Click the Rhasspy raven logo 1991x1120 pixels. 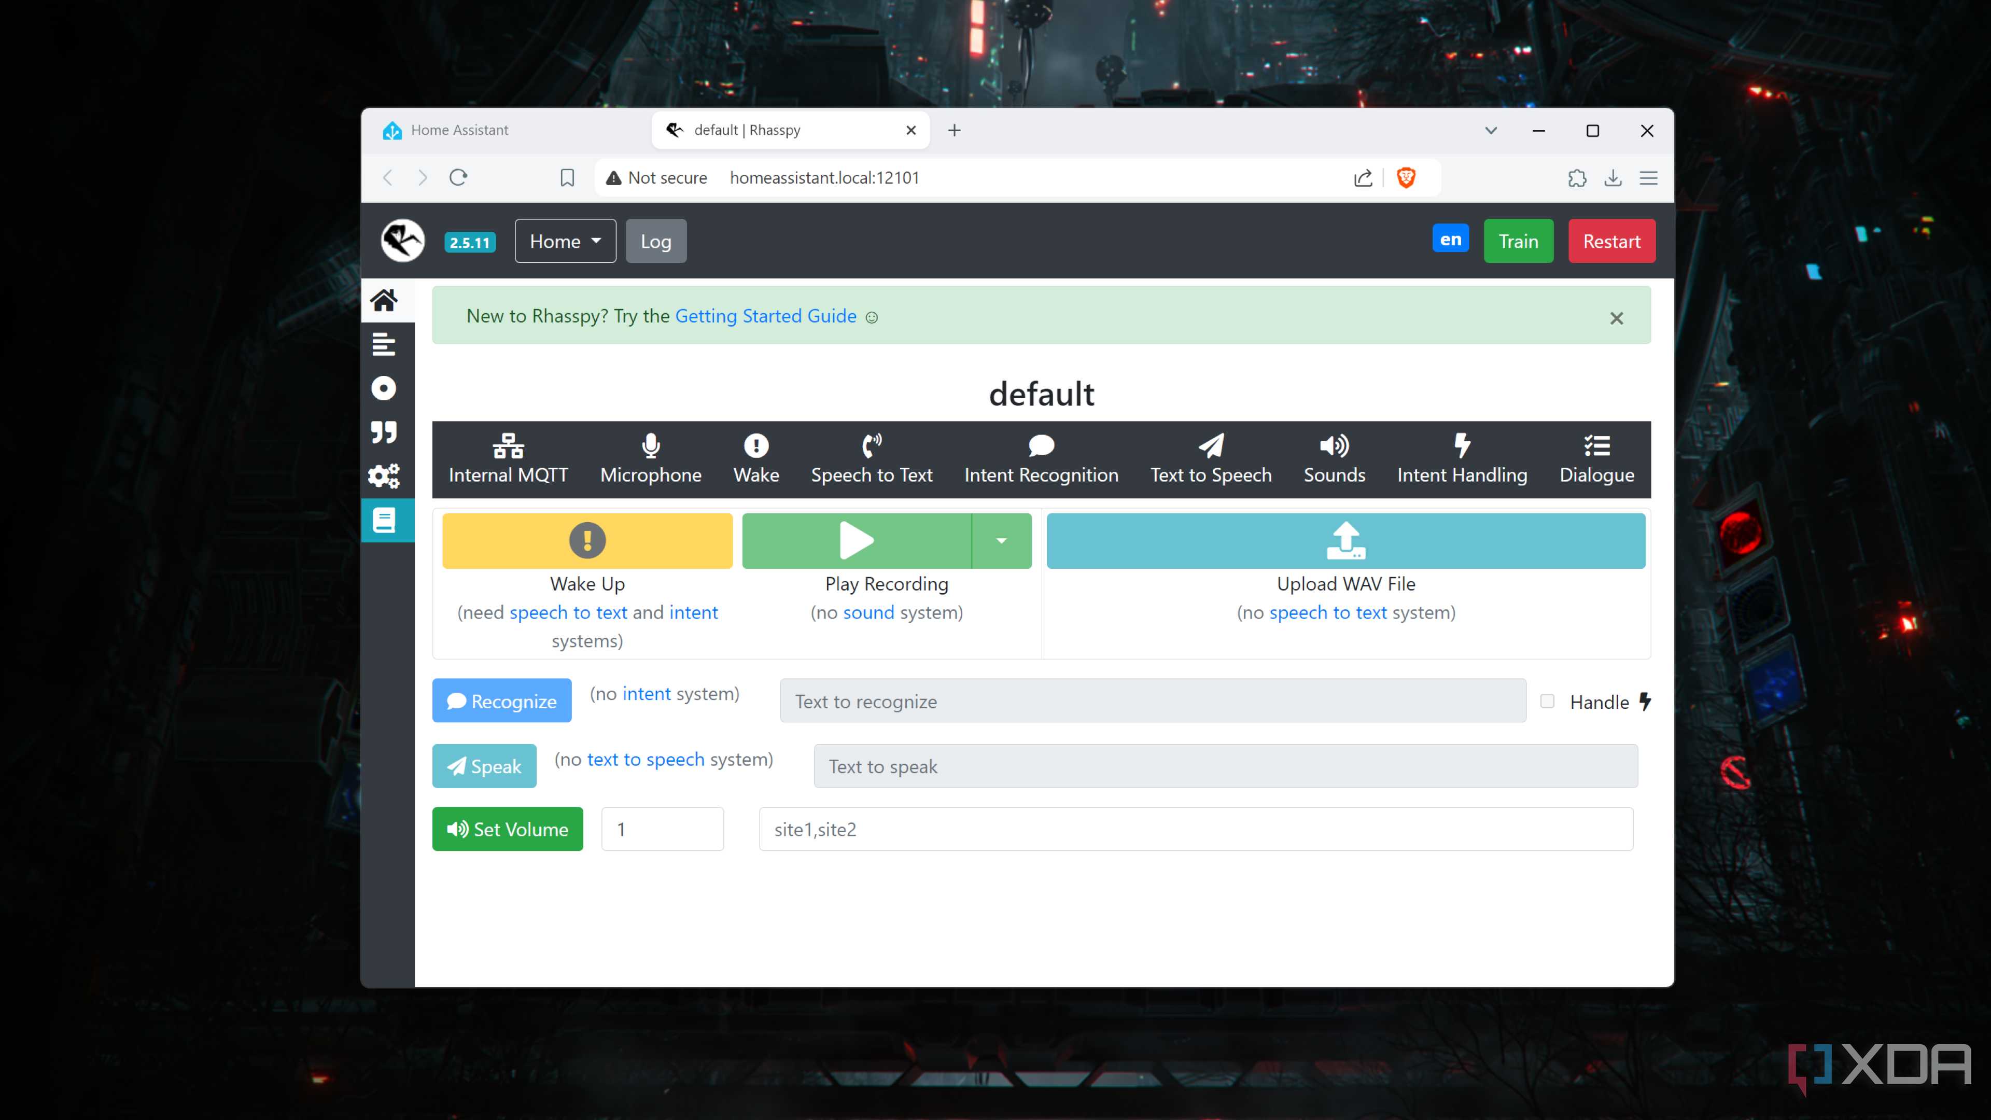[403, 241]
